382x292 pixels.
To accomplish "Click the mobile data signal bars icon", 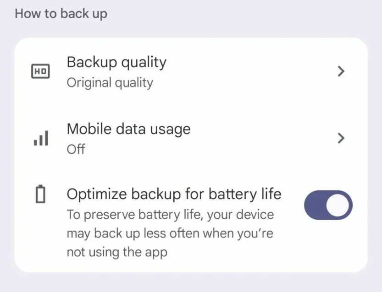I will click(41, 138).
